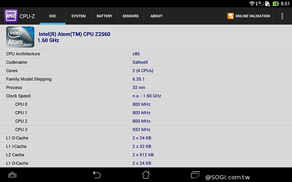Viewport: 292px width, 182px height.
Task: Tap the 6.35.1 value
Action: coord(138,79)
